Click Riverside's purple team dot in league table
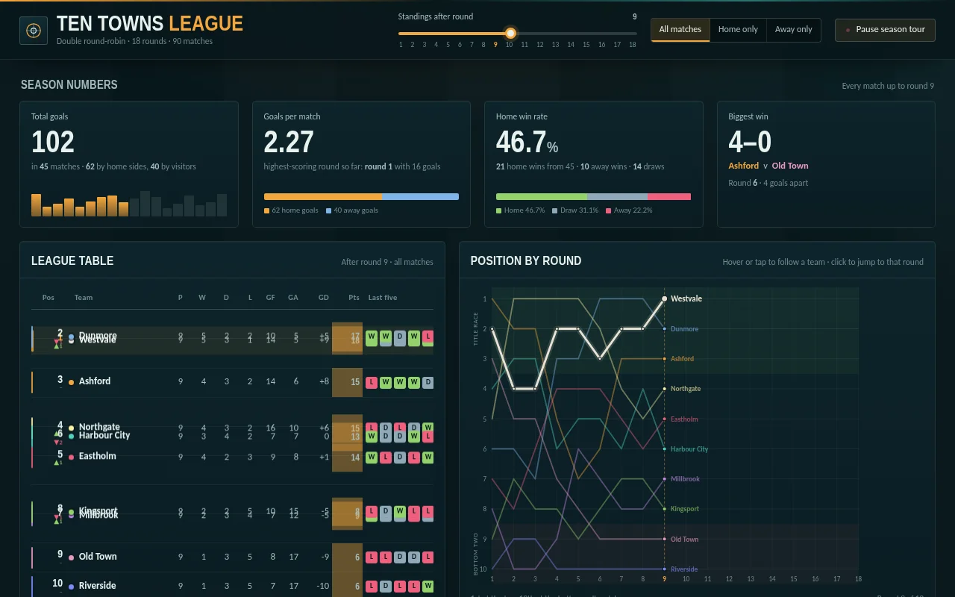The height and width of the screenshot is (597, 955). click(71, 587)
